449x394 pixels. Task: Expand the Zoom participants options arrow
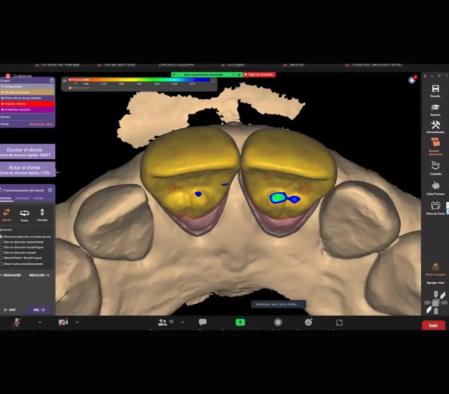182,322
